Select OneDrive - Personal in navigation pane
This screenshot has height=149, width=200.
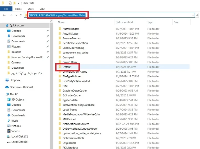[x=21, y=87]
